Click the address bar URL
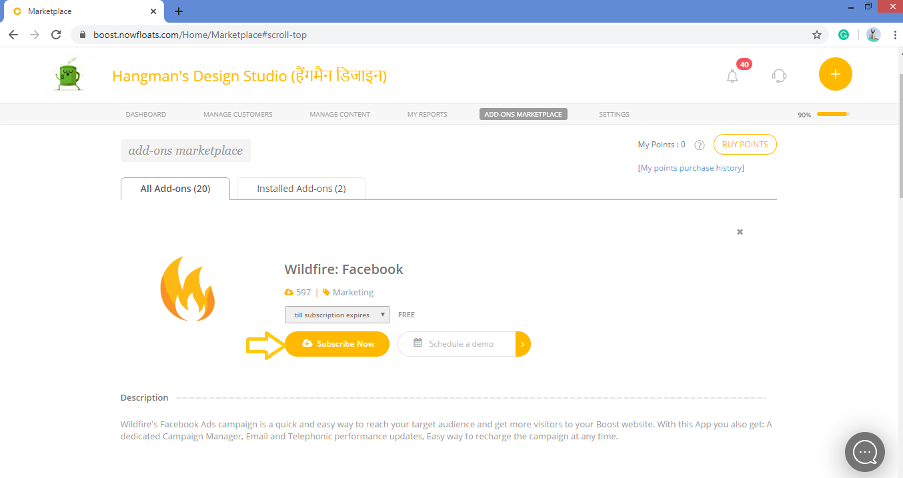The image size is (903, 478). 200,35
